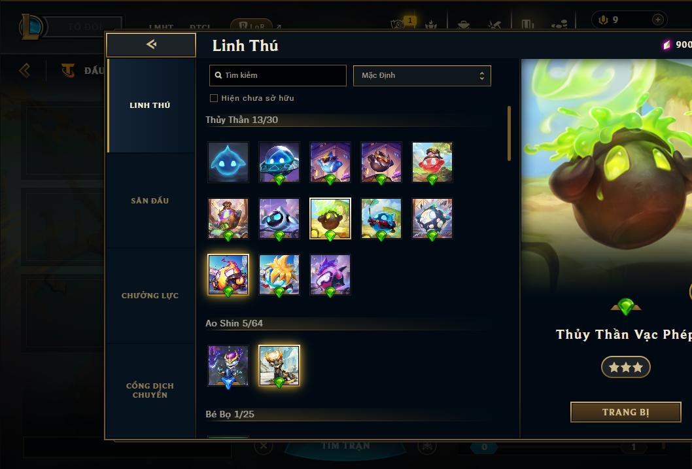The image size is (692, 469).
Task: Open the Mặc Định sort dropdown
Action: point(422,75)
